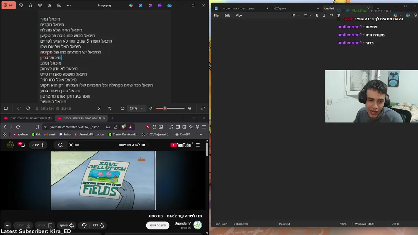Viewport: 418px width, 235px height.
Task: Open the 100% zoom in Notepad status bar
Action: pyautogui.click(x=343, y=224)
